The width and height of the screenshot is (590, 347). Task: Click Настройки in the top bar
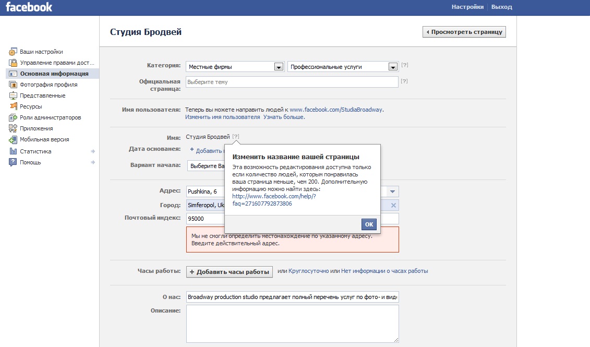pyautogui.click(x=467, y=7)
